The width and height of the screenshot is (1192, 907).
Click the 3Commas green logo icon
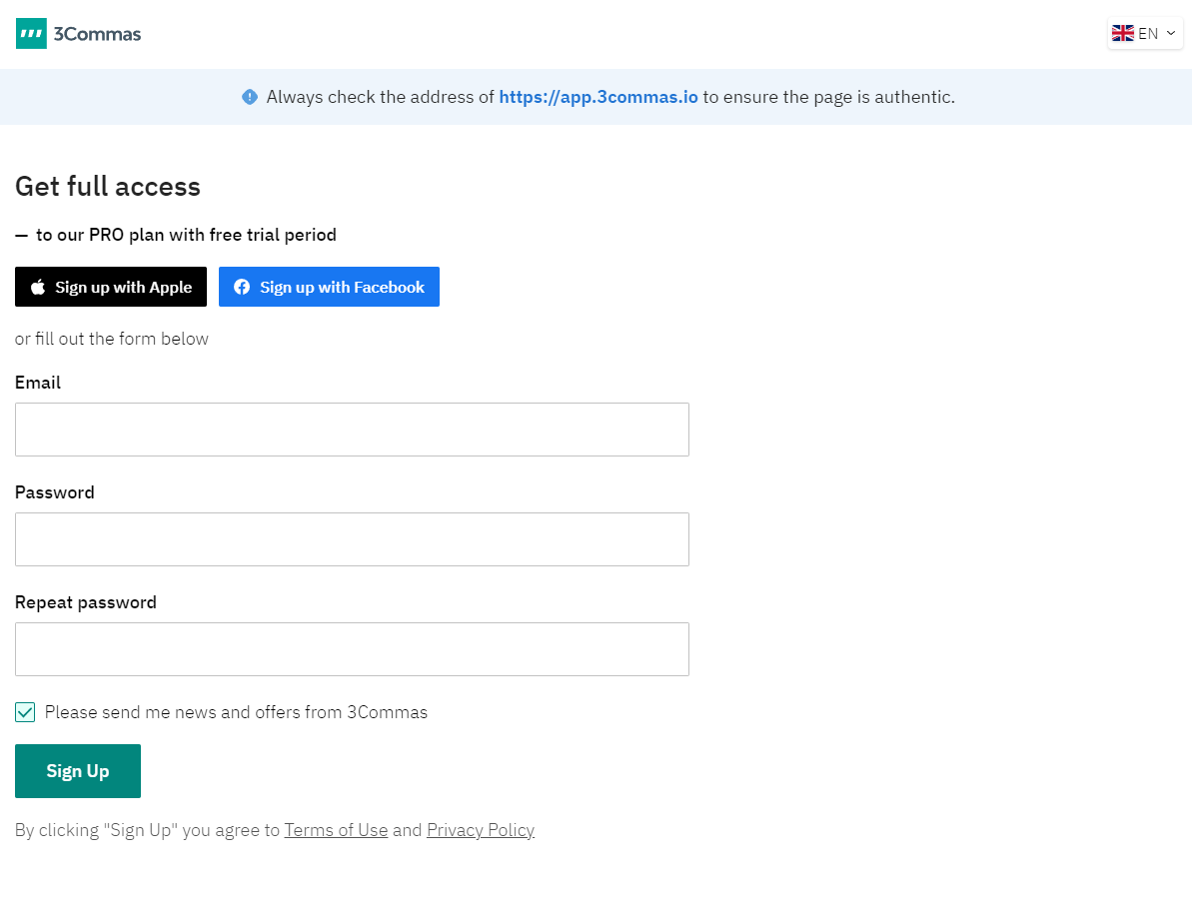(x=31, y=34)
